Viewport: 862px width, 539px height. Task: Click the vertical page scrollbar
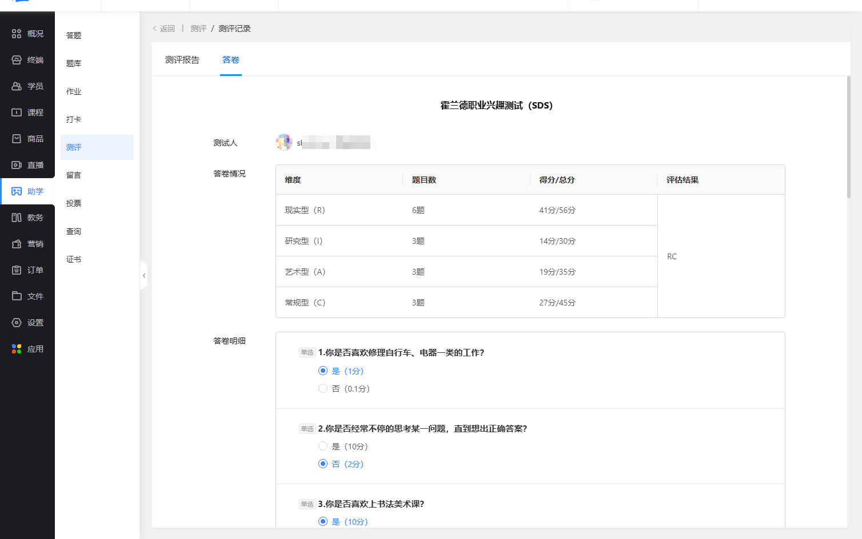[x=849, y=137]
